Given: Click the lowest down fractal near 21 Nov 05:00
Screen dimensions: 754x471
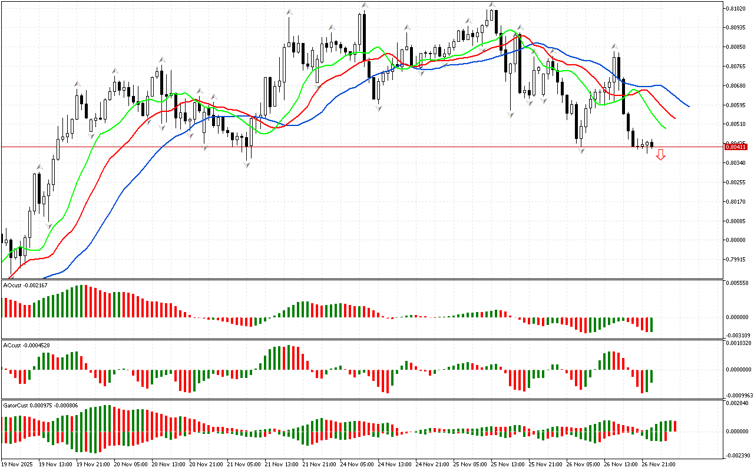Looking at the screenshot, I should pos(247,165).
